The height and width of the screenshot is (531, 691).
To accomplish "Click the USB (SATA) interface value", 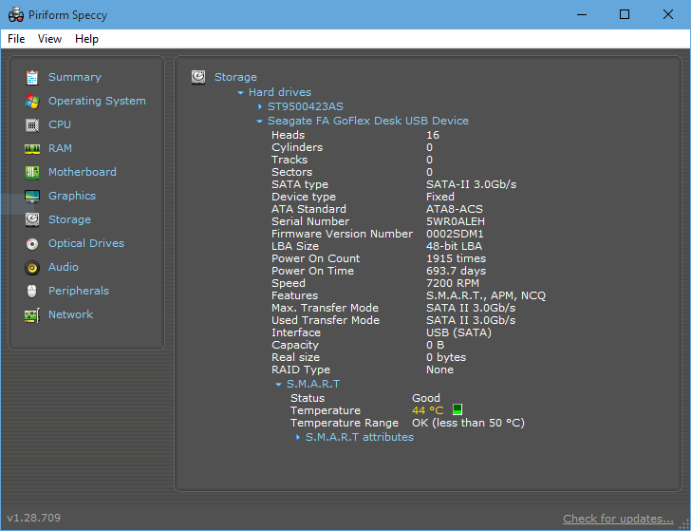I will (x=458, y=332).
